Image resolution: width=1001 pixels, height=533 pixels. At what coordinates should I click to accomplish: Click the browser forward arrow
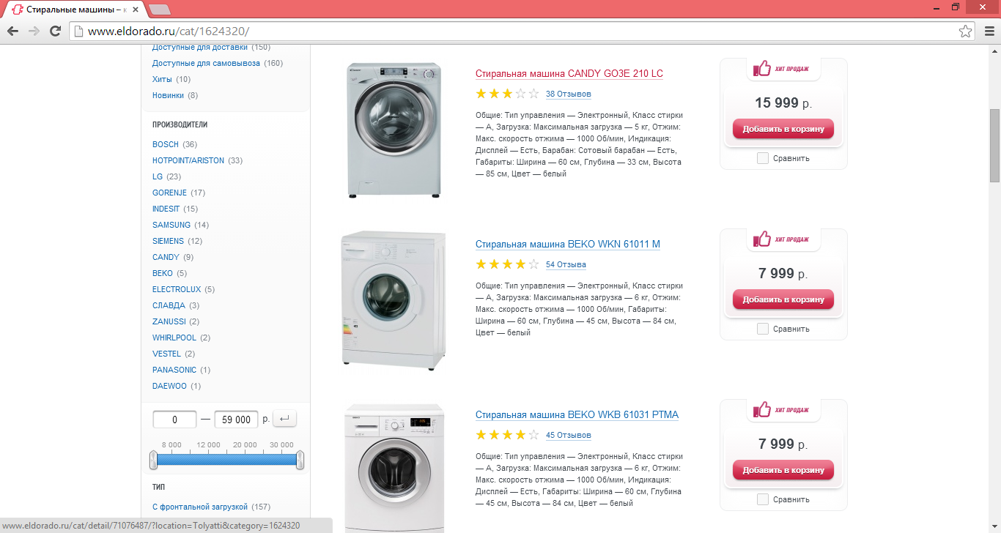[34, 31]
